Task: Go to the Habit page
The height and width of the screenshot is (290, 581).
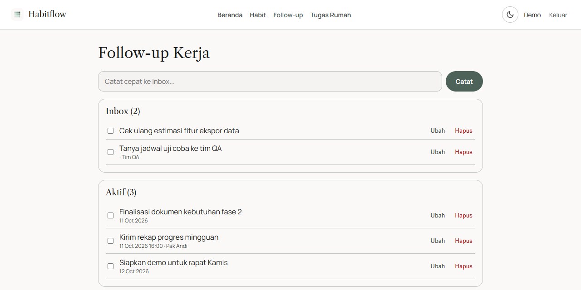Action: point(258,15)
